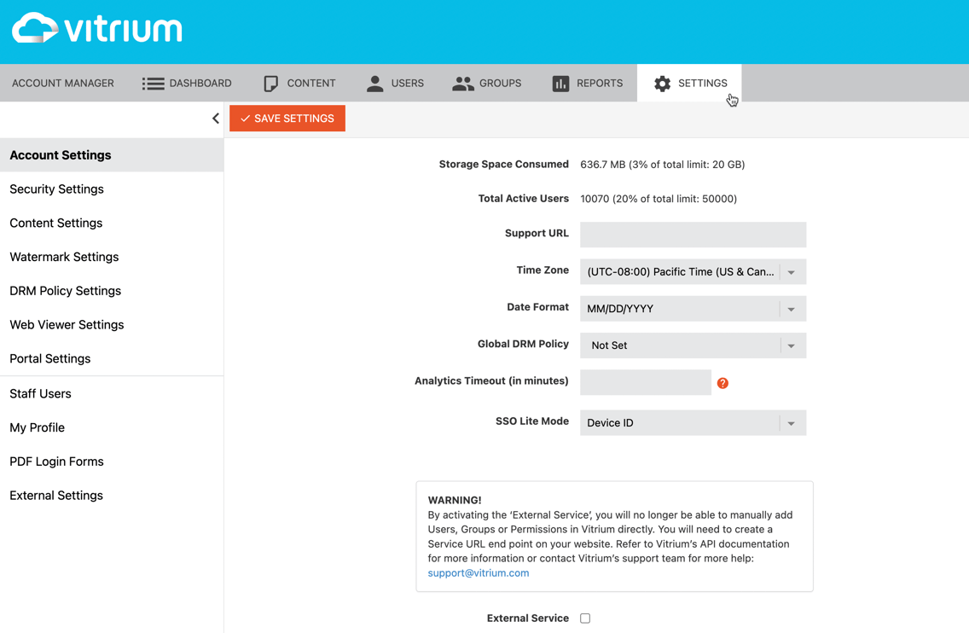Screen dimensions: 969x633
Task: Select the Settings gear icon
Action: pos(663,83)
